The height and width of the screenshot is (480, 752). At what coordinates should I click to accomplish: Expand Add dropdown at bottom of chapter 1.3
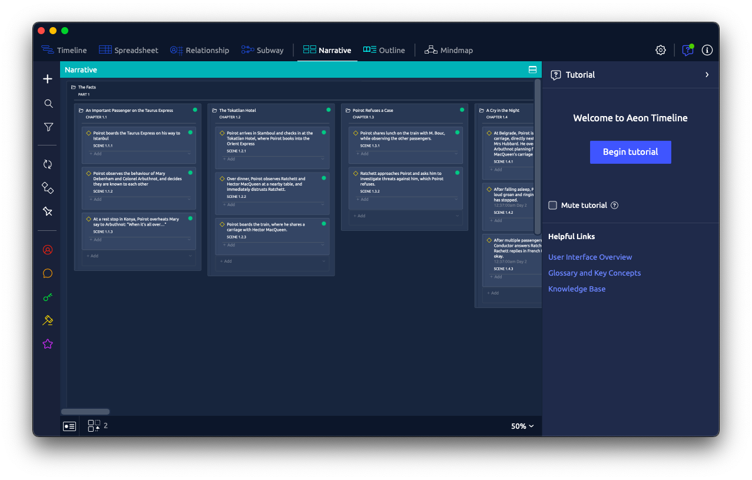pyautogui.click(x=457, y=216)
